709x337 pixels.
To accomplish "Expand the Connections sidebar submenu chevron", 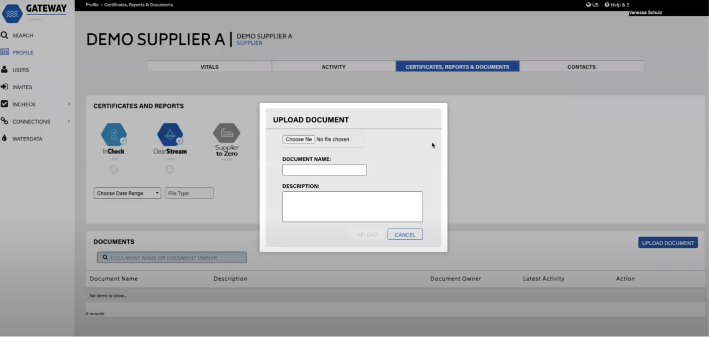I will 69,121.
